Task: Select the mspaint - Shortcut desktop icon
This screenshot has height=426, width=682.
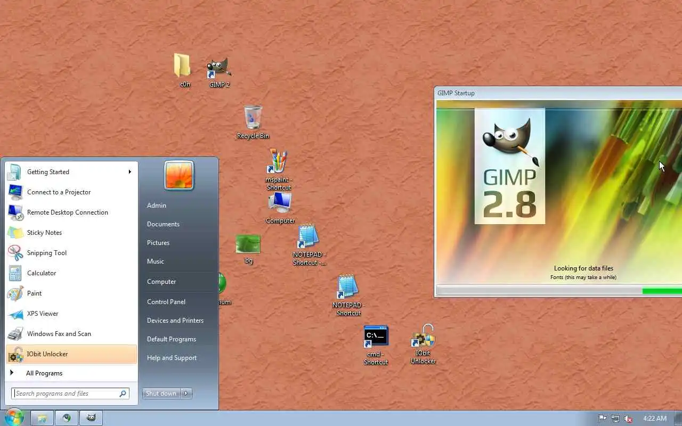Action: (279, 169)
